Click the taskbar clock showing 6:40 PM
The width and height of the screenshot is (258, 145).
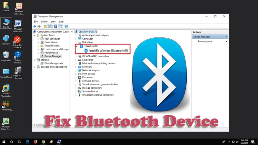(x=244, y=142)
